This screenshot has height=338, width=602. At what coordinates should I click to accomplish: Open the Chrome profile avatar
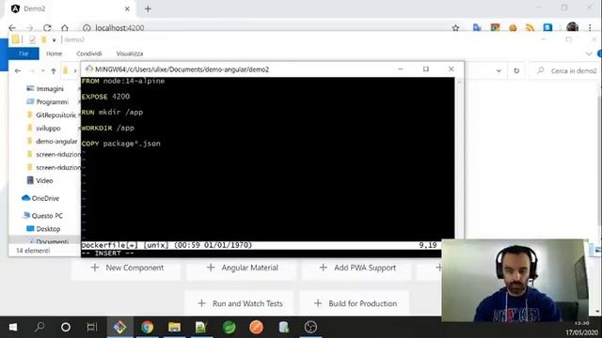572,27
